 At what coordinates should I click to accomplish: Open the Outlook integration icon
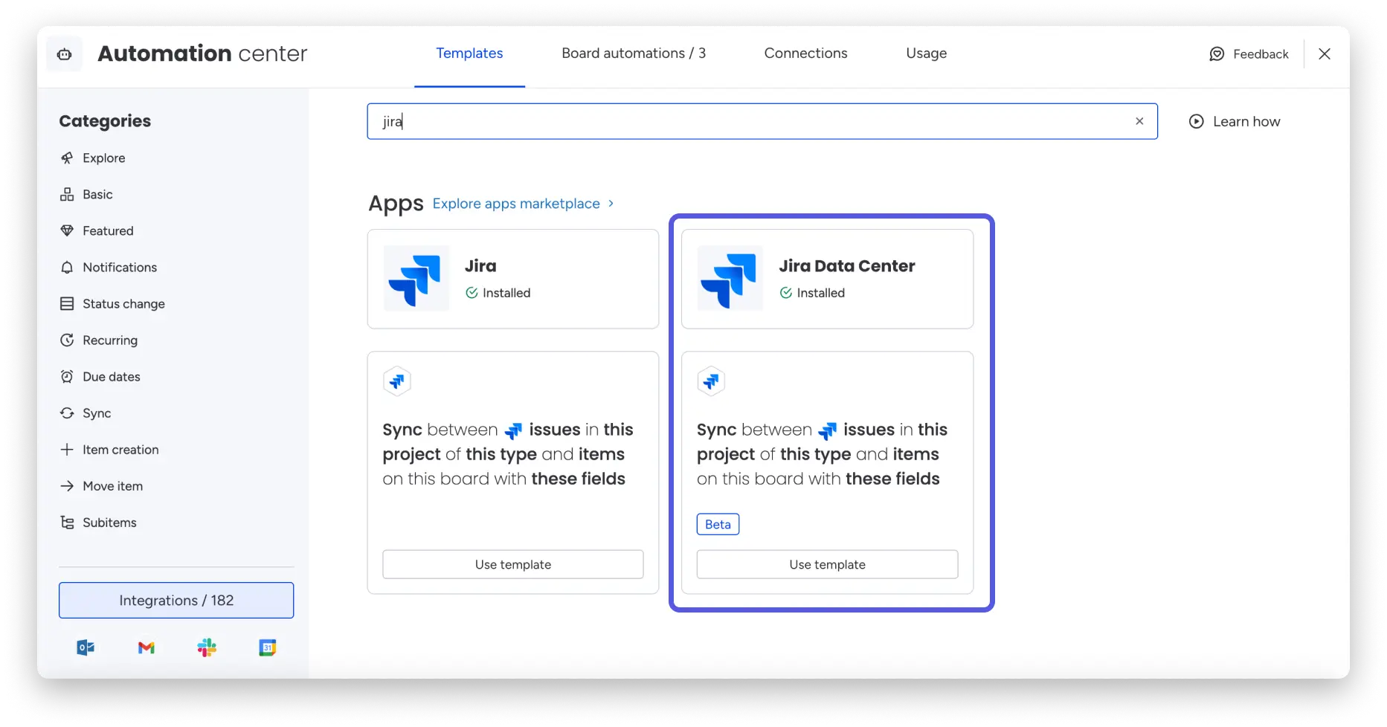(86, 647)
